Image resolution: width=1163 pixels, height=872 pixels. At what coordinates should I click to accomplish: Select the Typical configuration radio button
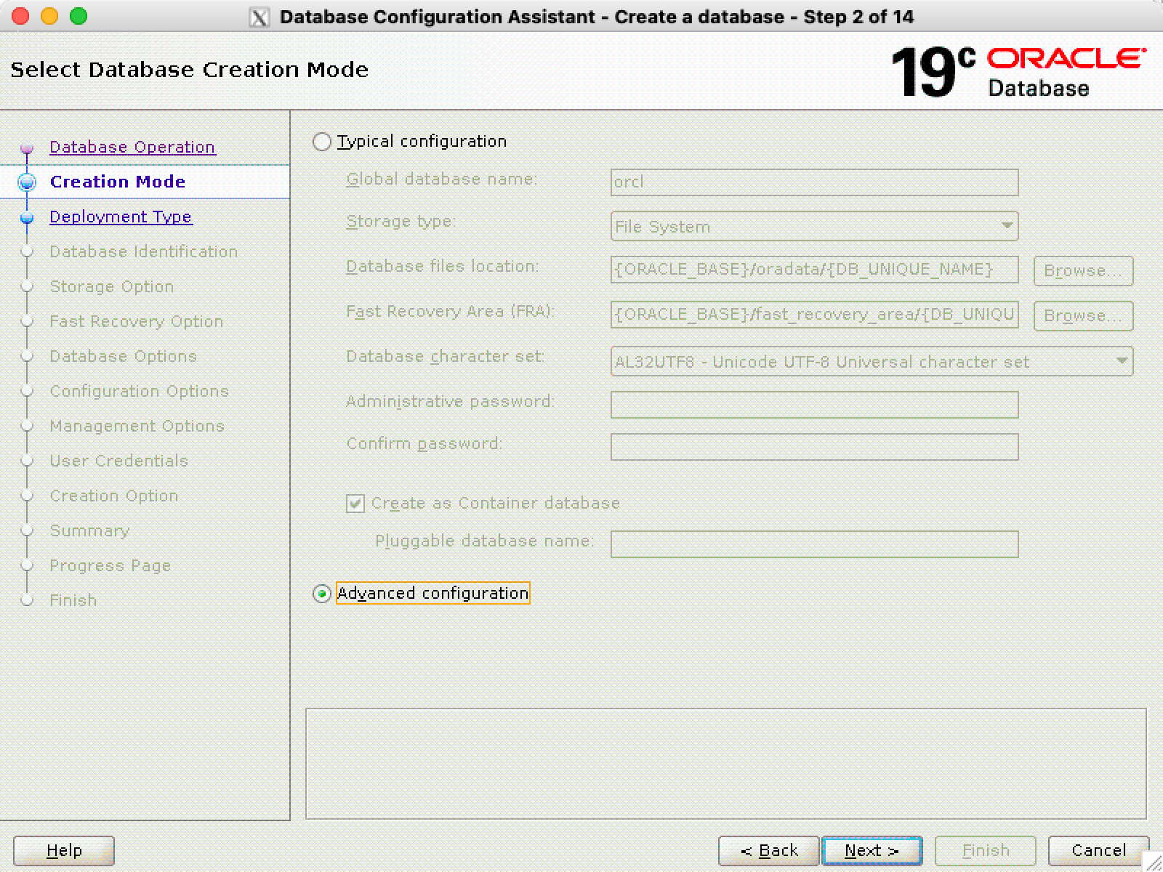point(321,142)
